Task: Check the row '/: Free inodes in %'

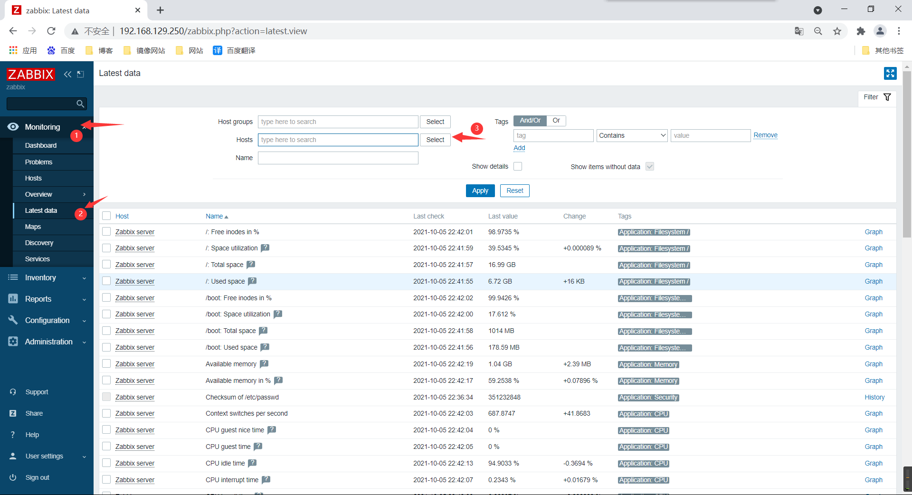Action: pos(106,231)
